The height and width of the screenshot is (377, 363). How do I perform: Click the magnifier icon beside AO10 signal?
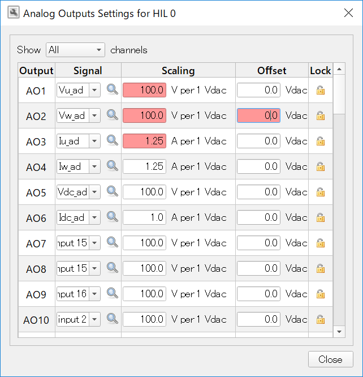point(113,319)
